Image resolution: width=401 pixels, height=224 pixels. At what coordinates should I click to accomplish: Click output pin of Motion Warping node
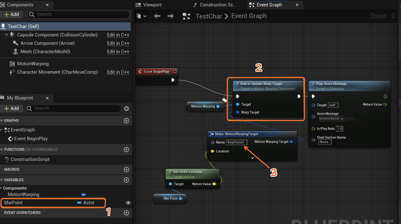pyautogui.click(x=218, y=106)
